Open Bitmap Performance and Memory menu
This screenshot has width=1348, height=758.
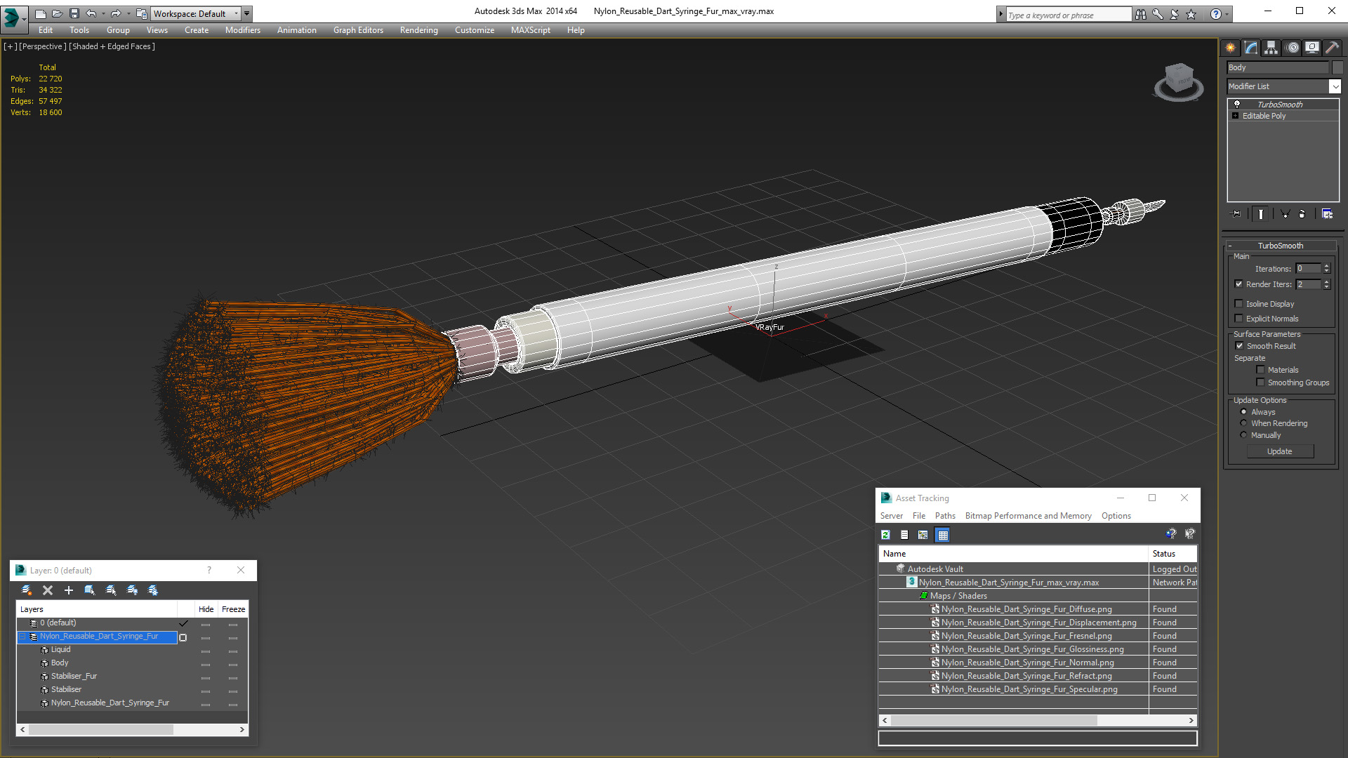(1028, 516)
